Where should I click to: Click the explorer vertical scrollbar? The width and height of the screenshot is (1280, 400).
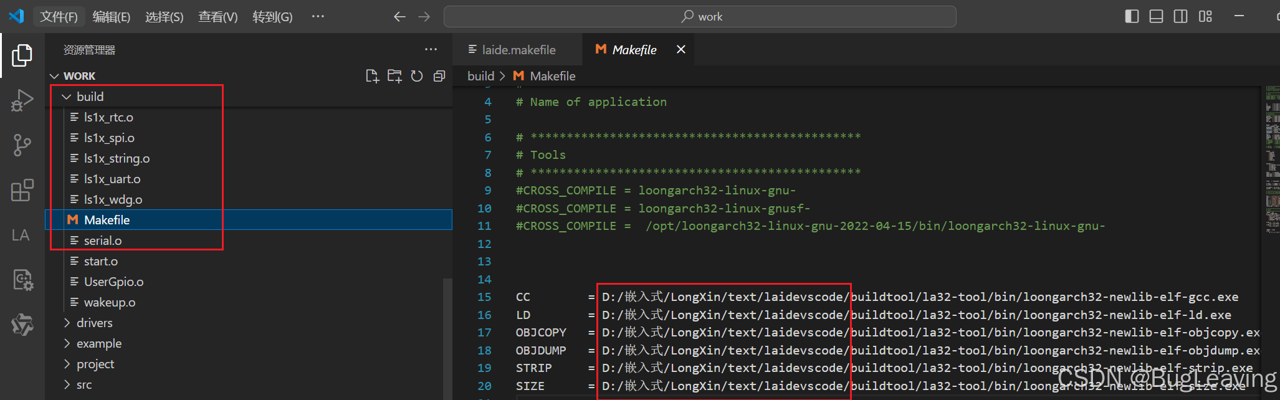click(447, 338)
